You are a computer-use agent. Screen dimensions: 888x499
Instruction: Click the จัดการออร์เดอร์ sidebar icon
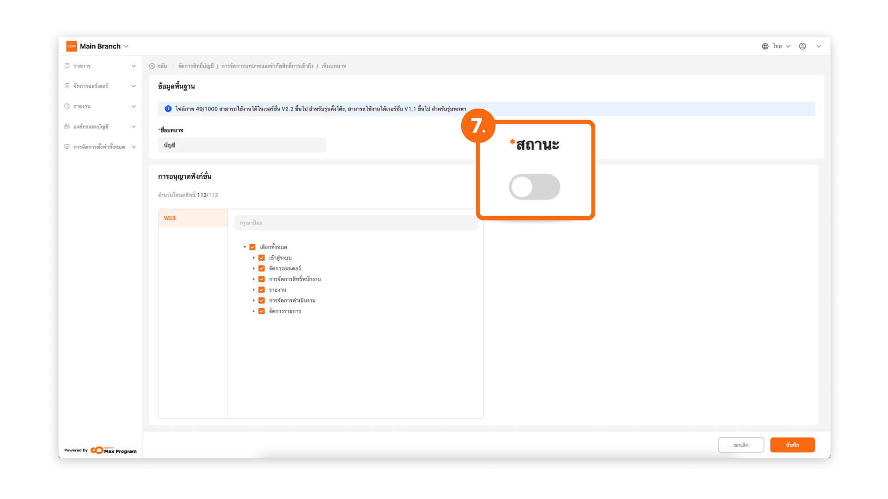click(67, 86)
